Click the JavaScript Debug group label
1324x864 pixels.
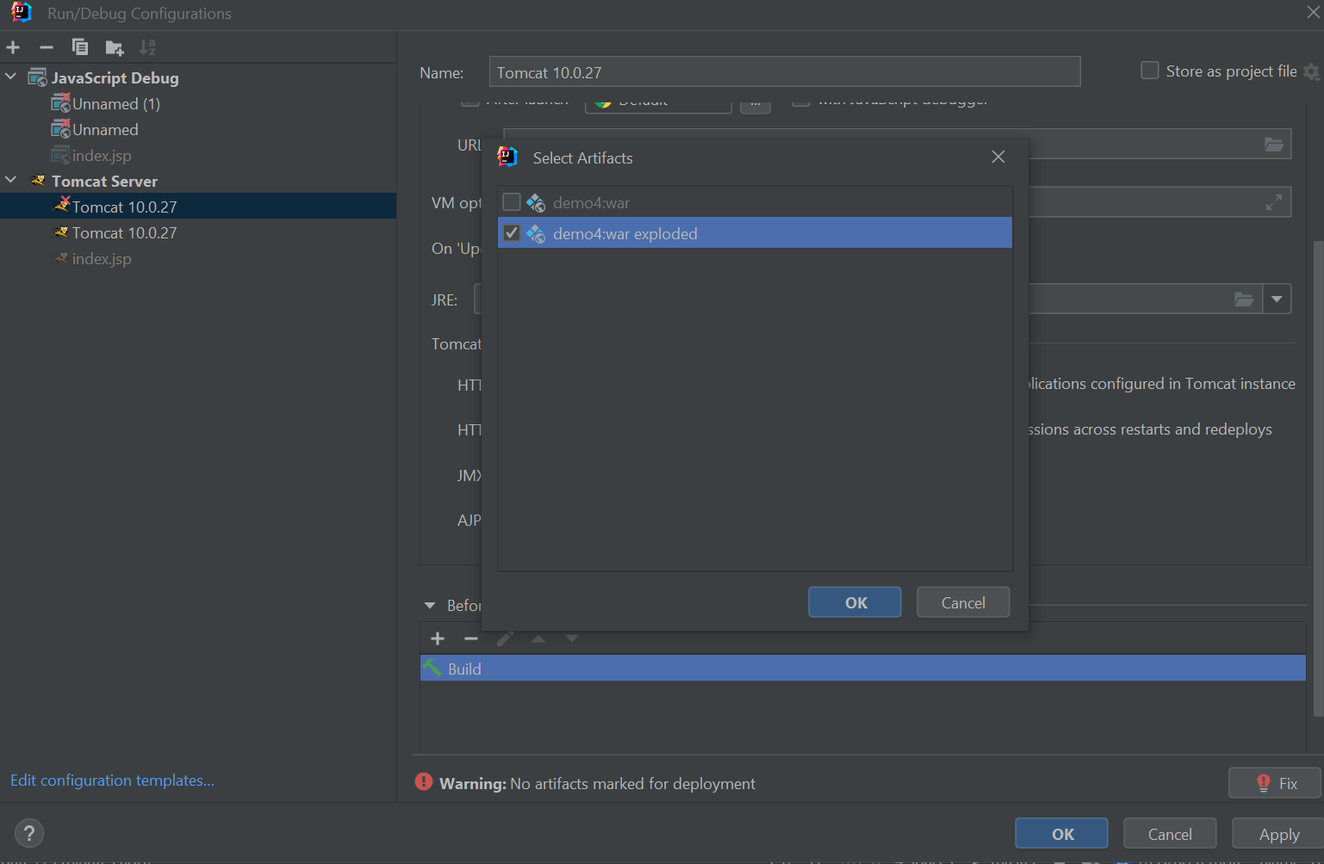[x=115, y=78]
